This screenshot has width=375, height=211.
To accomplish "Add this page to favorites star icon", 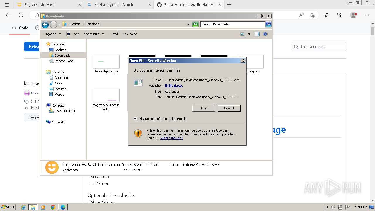I will point(312,15).
